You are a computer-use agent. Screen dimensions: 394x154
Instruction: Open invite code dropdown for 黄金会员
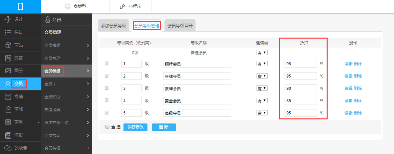pos(262,100)
